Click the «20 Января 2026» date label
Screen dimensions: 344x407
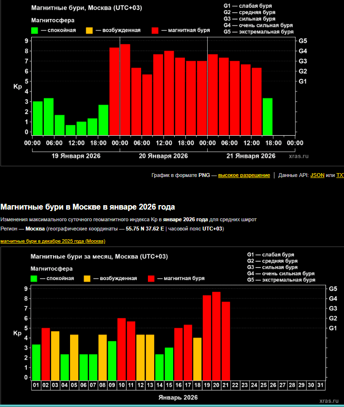[x=163, y=156]
